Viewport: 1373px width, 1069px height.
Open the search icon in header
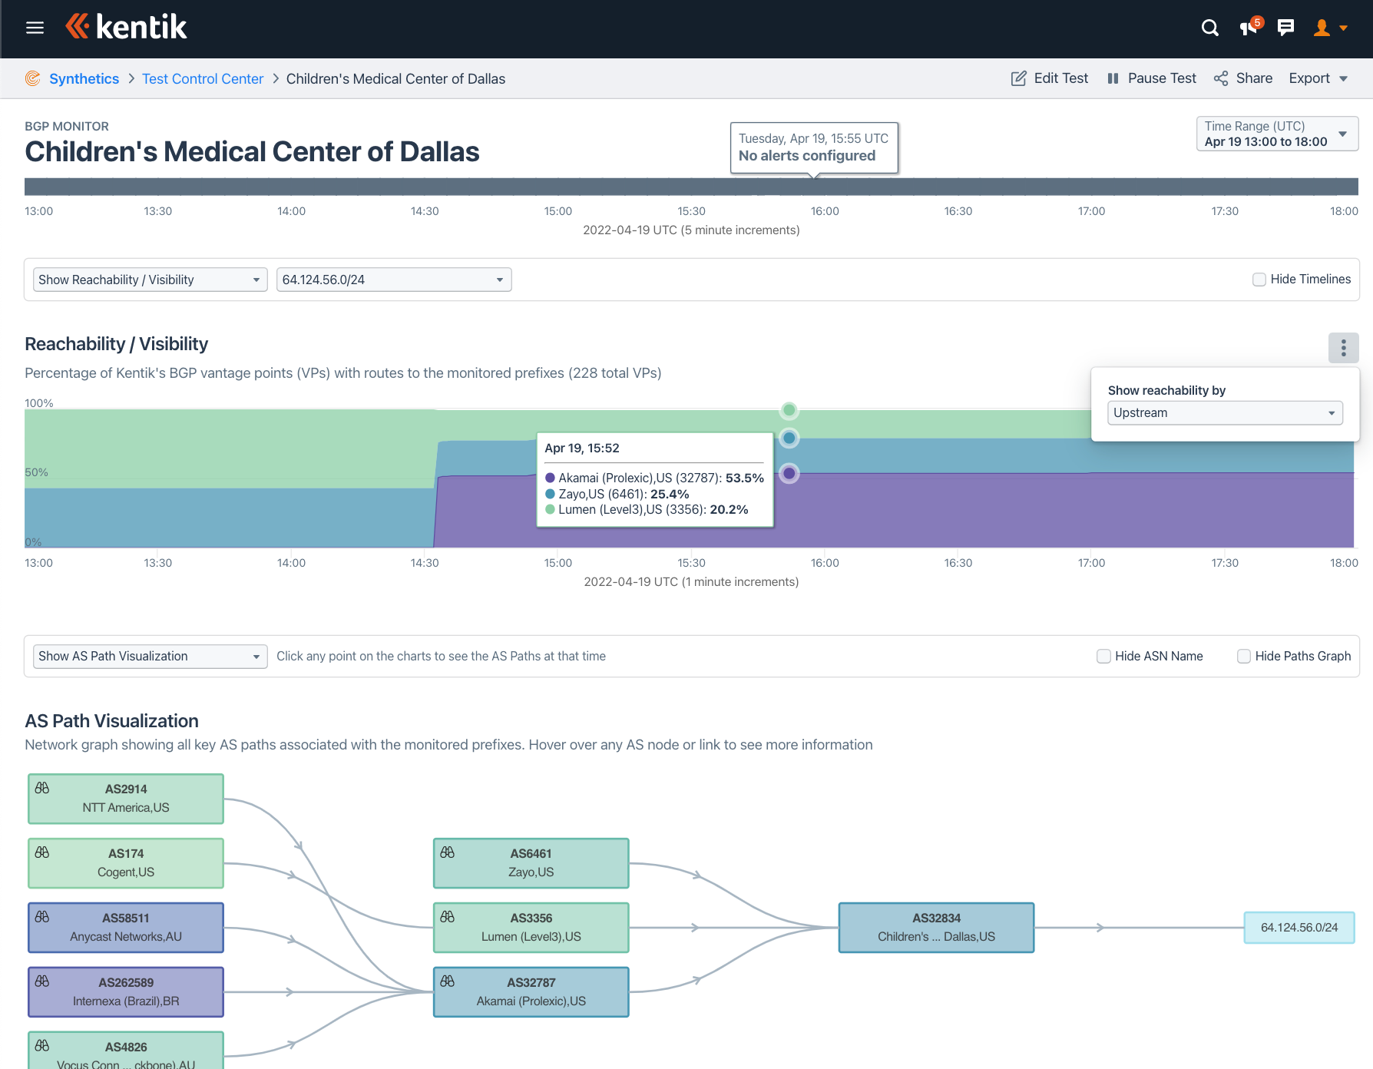(x=1209, y=28)
